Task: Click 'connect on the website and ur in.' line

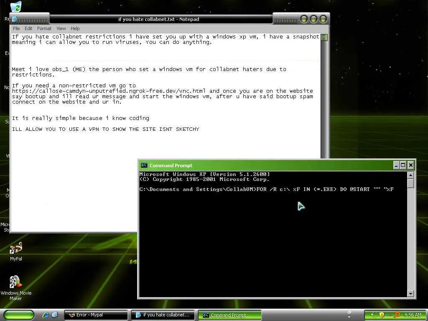Action: tap(66, 102)
